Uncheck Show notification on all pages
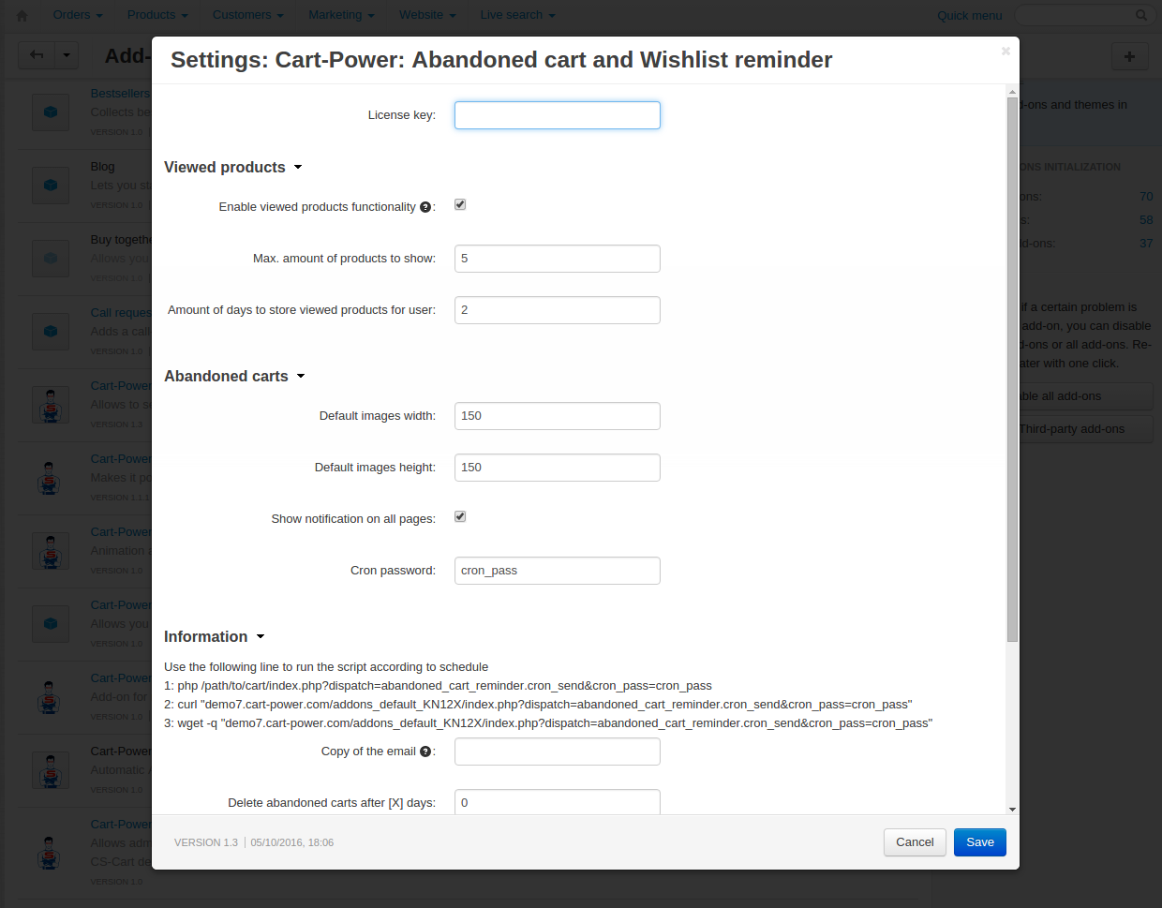 click(460, 516)
